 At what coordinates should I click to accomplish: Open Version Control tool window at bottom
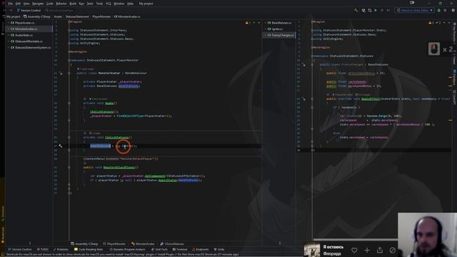pos(20,249)
